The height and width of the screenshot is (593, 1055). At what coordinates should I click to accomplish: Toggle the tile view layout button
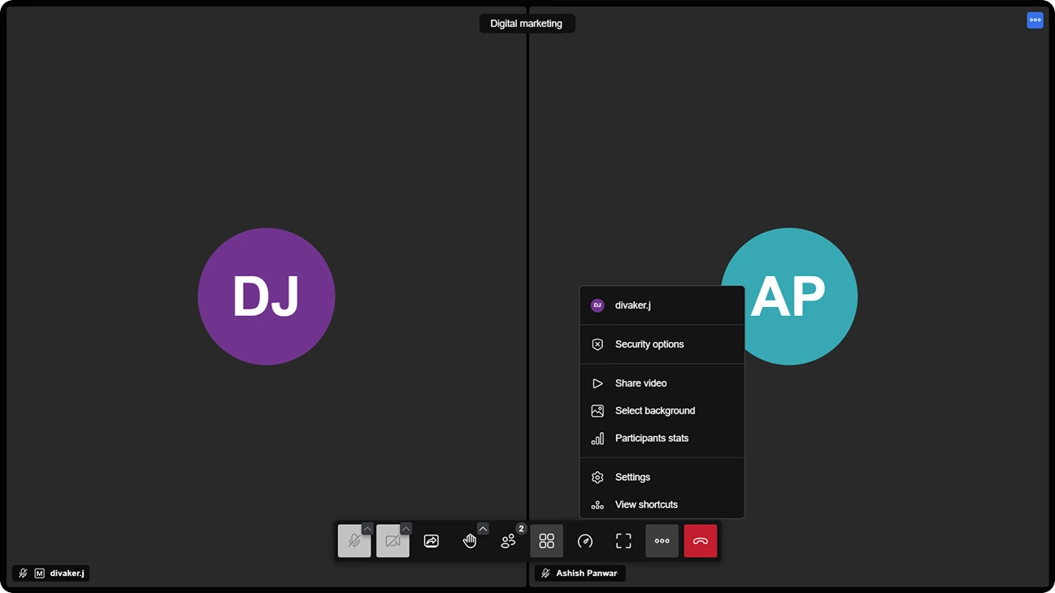pos(546,541)
